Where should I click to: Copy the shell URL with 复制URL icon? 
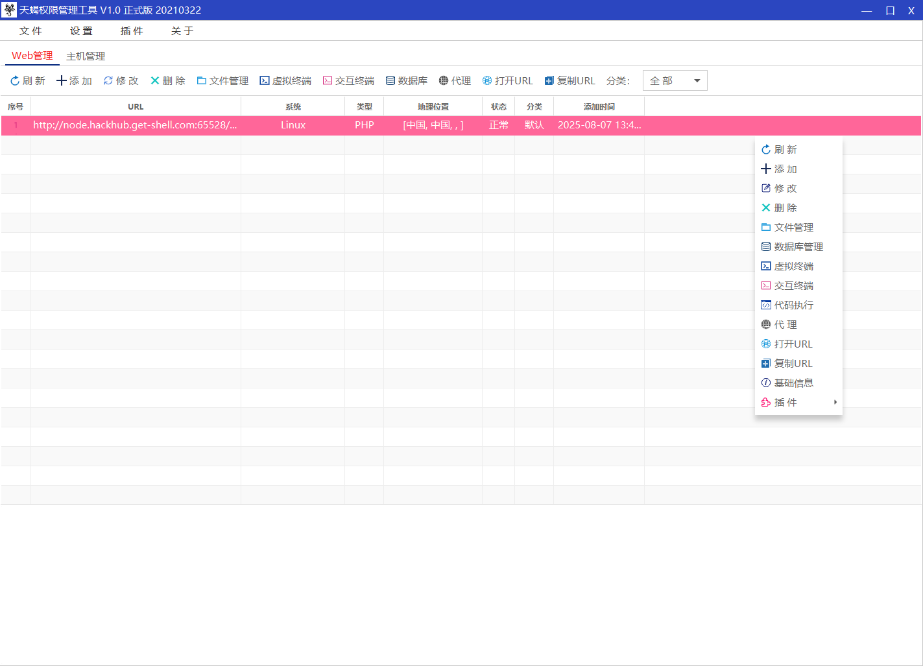569,80
